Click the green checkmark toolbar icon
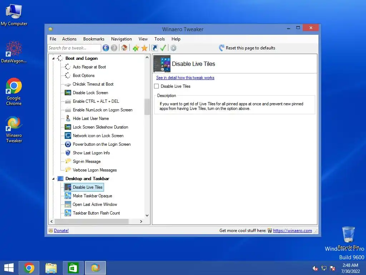The width and height of the screenshot is (366, 275). tap(163, 48)
